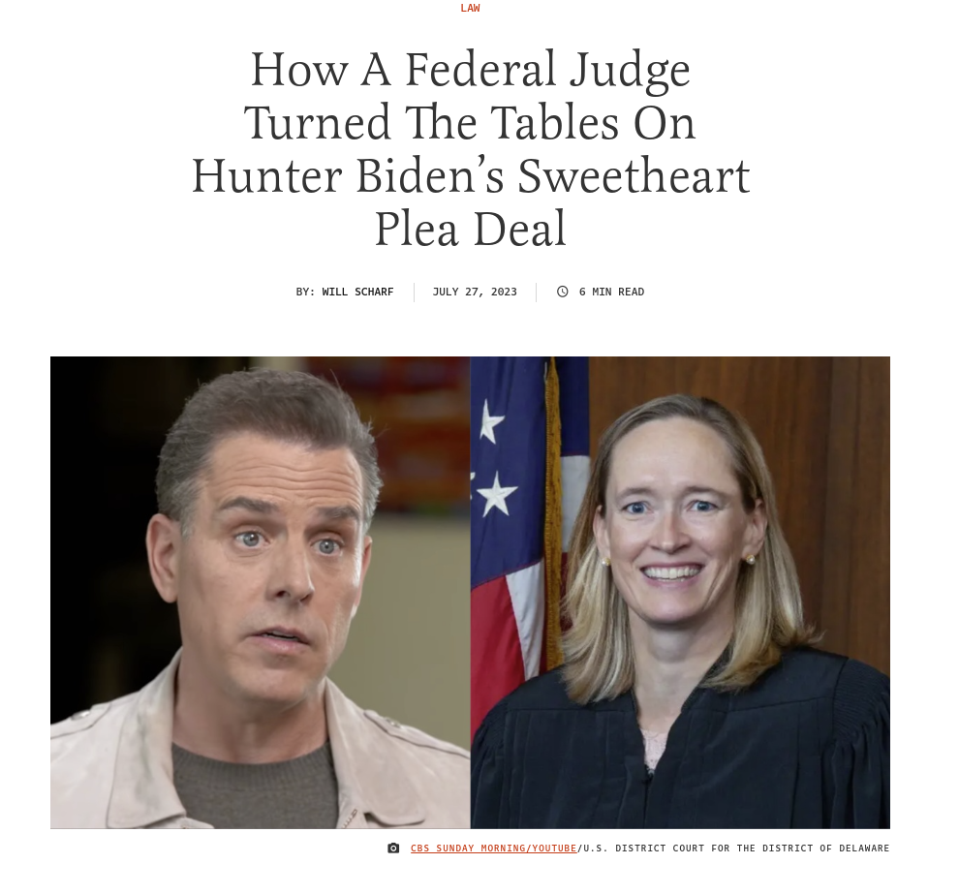Image resolution: width=959 pixels, height=895 pixels.
Task: Click the divider between author and date
Action: pyautogui.click(x=414, y=292)
